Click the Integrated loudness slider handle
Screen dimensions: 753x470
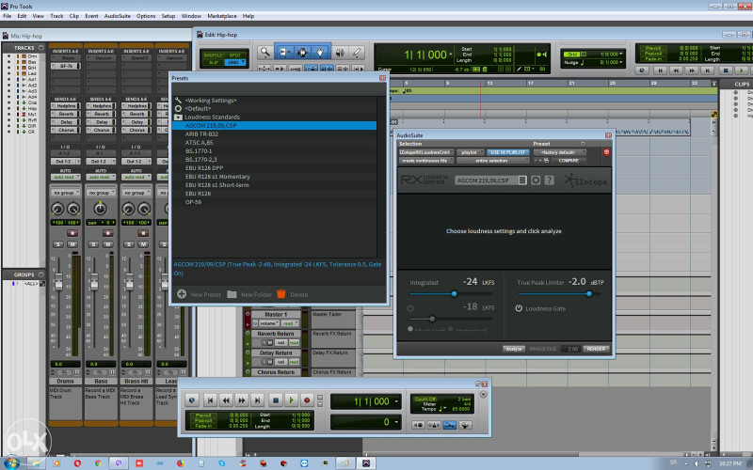pyautogui.click(x=455, y=293)
